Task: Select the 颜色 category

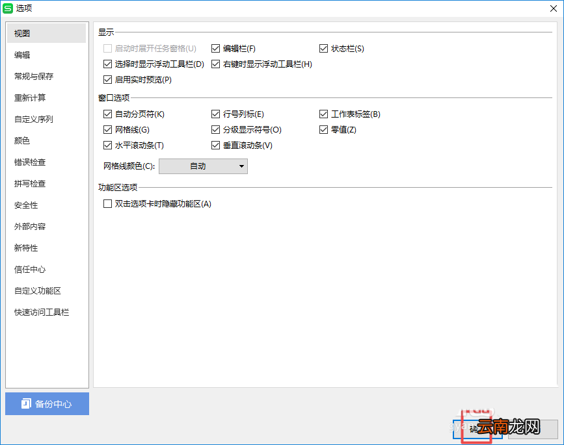Action: click(46, 140)
